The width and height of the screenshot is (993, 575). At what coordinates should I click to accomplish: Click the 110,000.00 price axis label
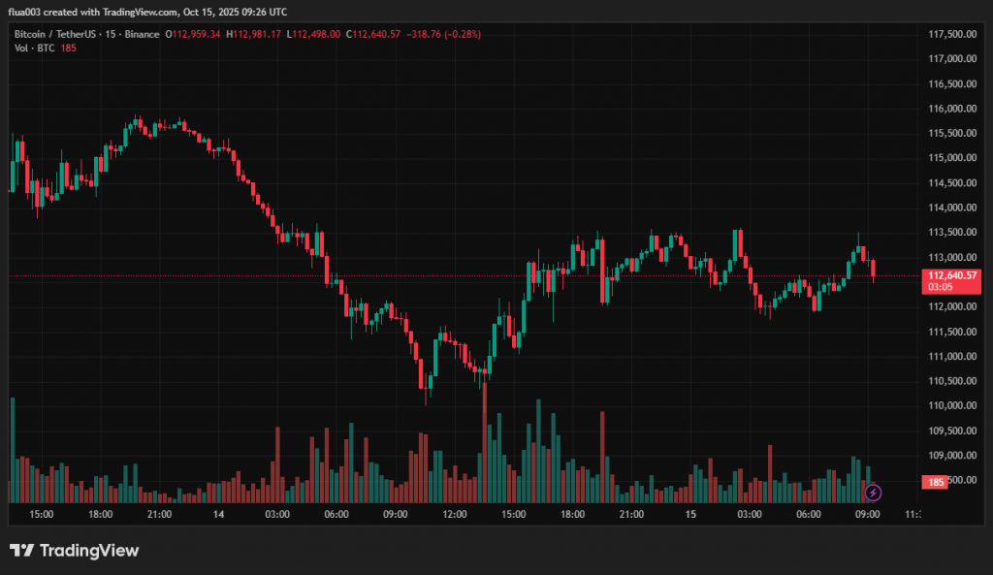(x=951, y=406)
